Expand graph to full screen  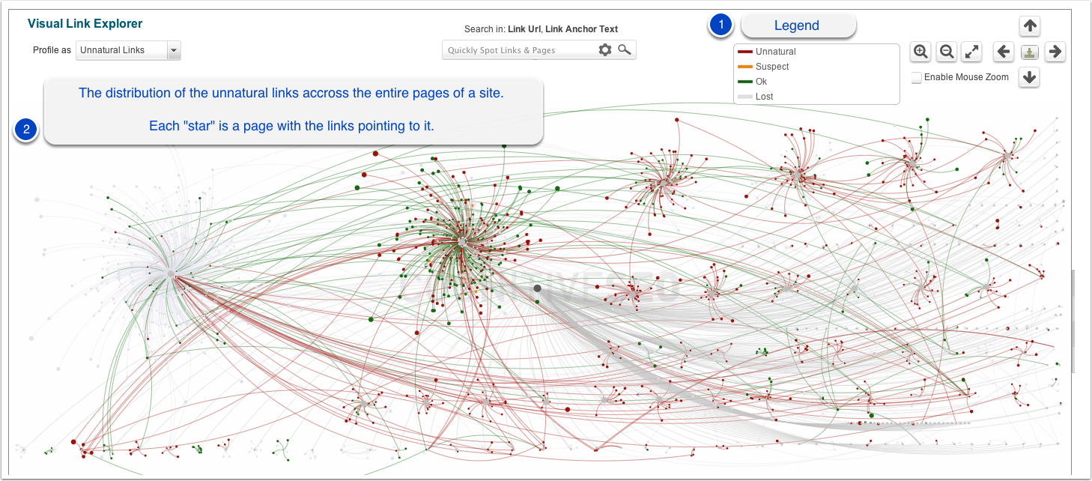pyautogui.click(x=971, y=52)
